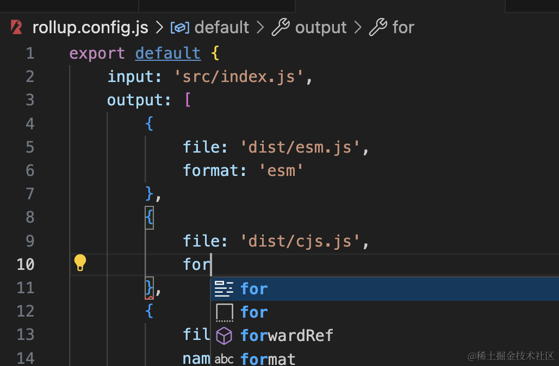Select the second 'for' keyword suggestion
Viewport: 559px width, 366px height.
254,312
